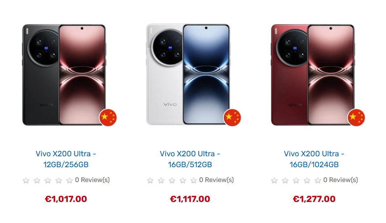This screenshot has height=223, width=386.
Task: Open Vivo X200 Ultra - 16GB/512GB product link
Action: point(190,159)
